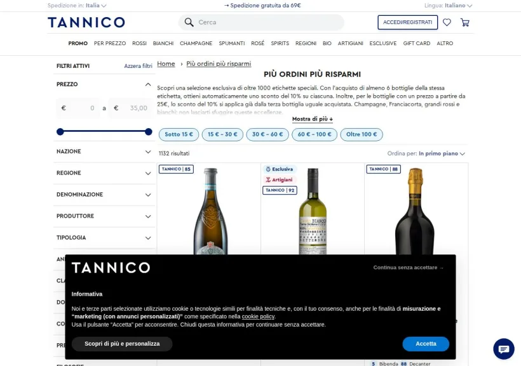Open the ESCLUSIVE menu
Image resolution: width=521 pixels, height=366 pixels.
(x=382, y=44)
